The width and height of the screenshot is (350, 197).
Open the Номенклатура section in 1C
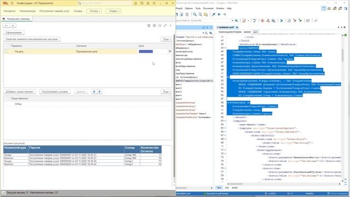pos(27,11)
